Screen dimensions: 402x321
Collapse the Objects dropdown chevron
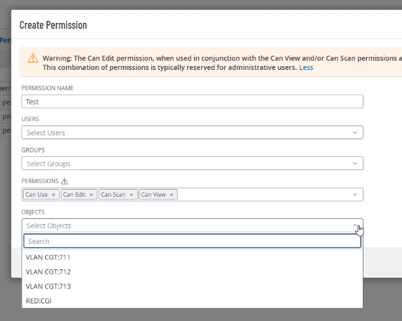(x=355, y=226)
